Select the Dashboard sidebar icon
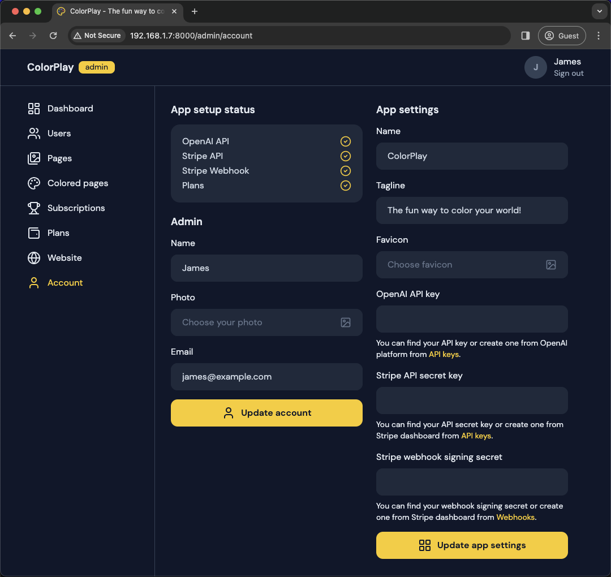The height and width of the screenshot is (577, 611). click(x=33, y=108)
